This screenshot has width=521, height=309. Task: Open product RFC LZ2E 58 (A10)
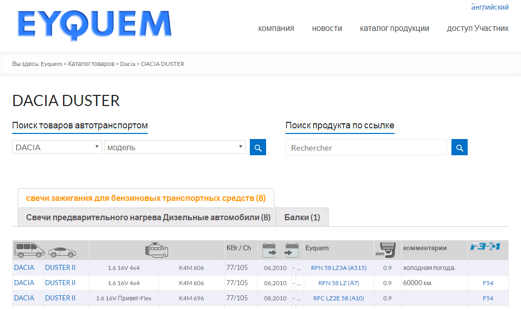coord(339,298)
